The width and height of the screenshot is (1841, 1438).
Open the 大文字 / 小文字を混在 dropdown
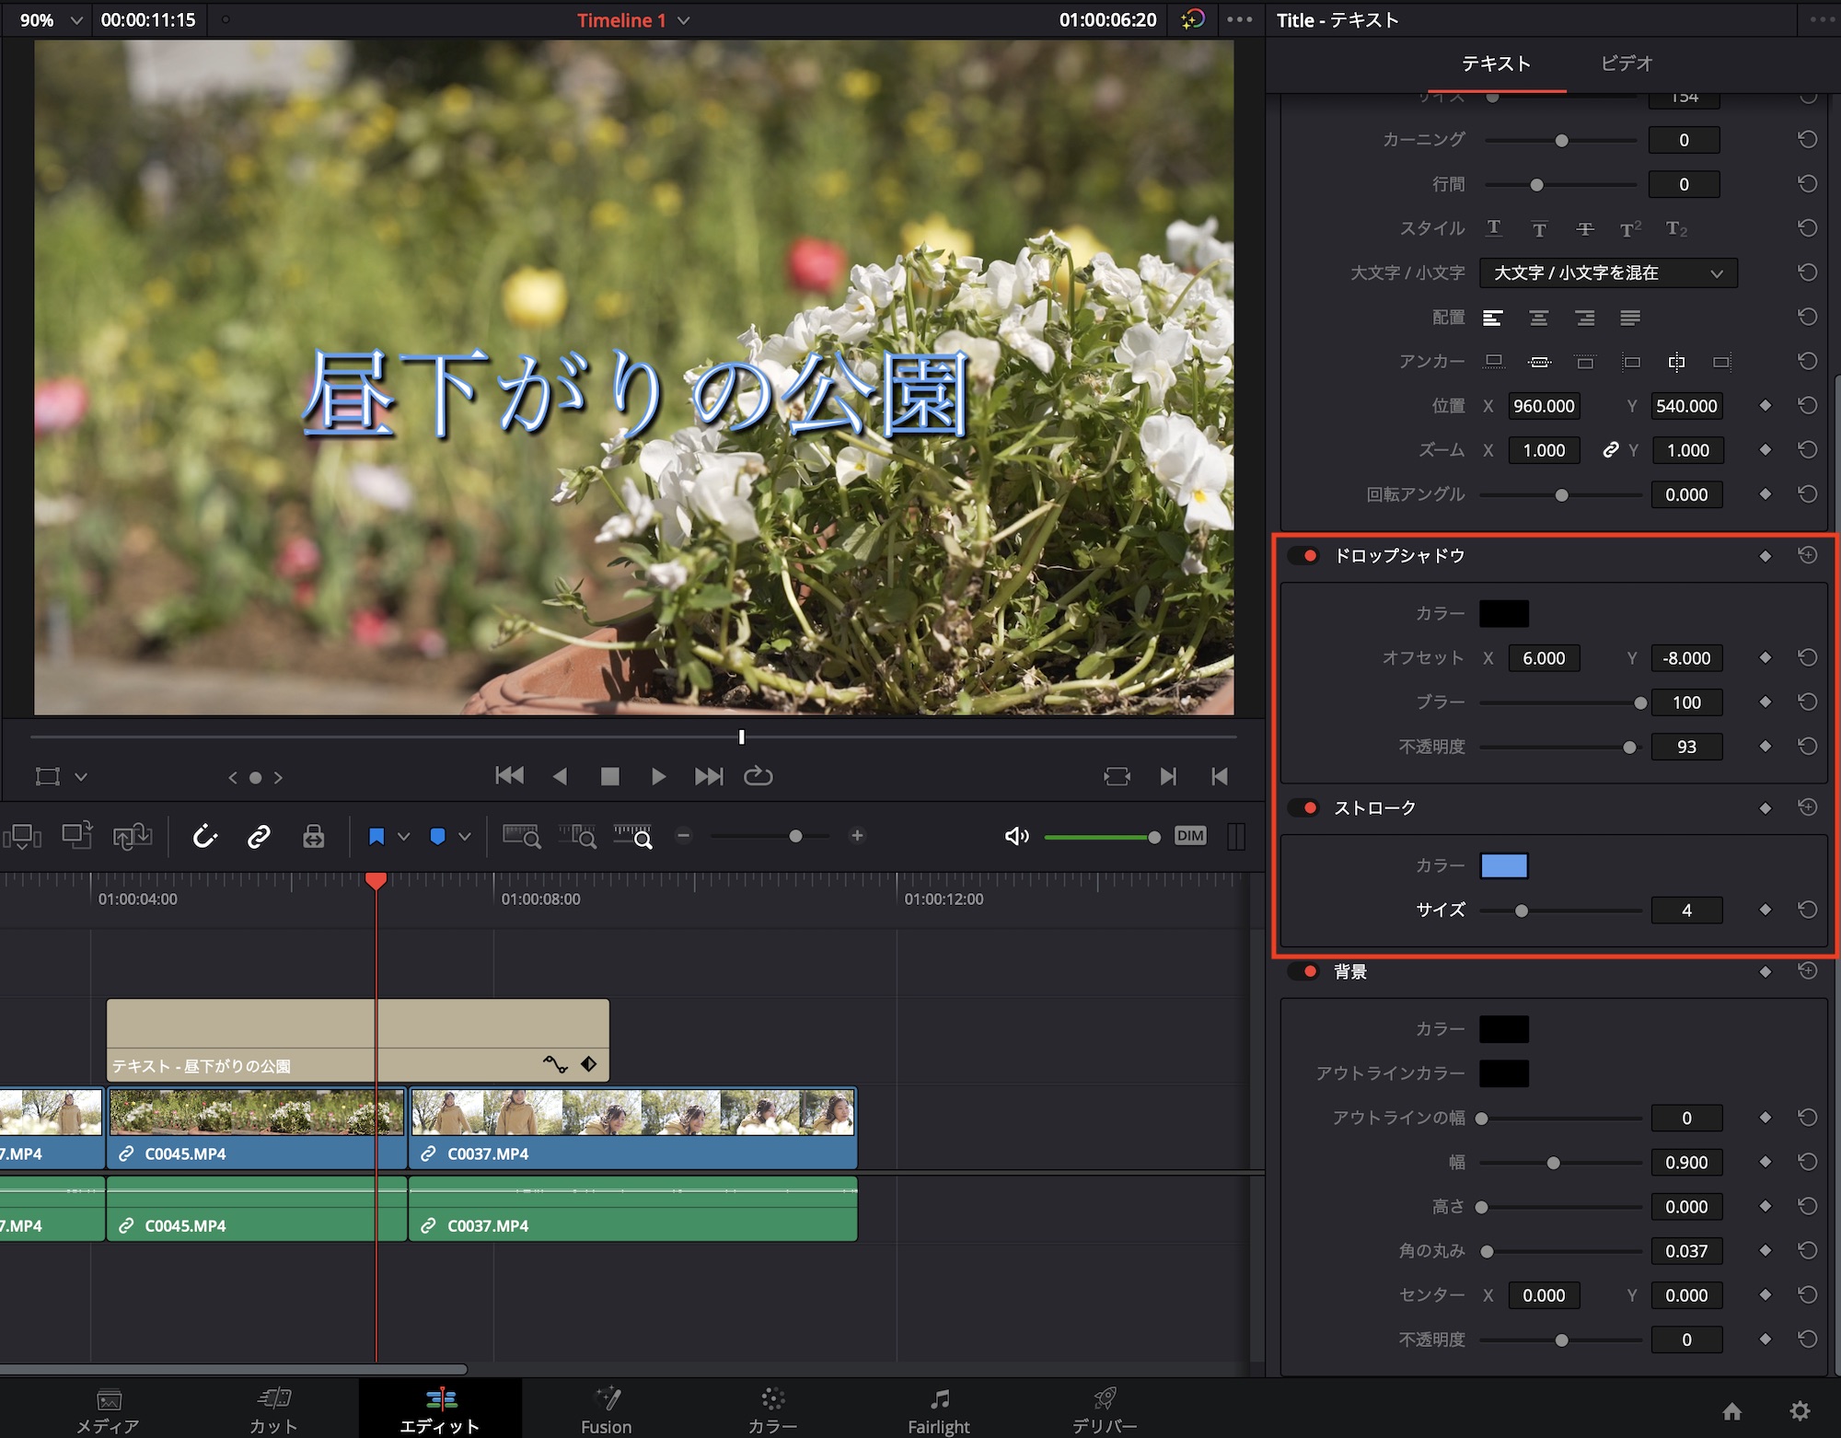[x=1607, y=273]
